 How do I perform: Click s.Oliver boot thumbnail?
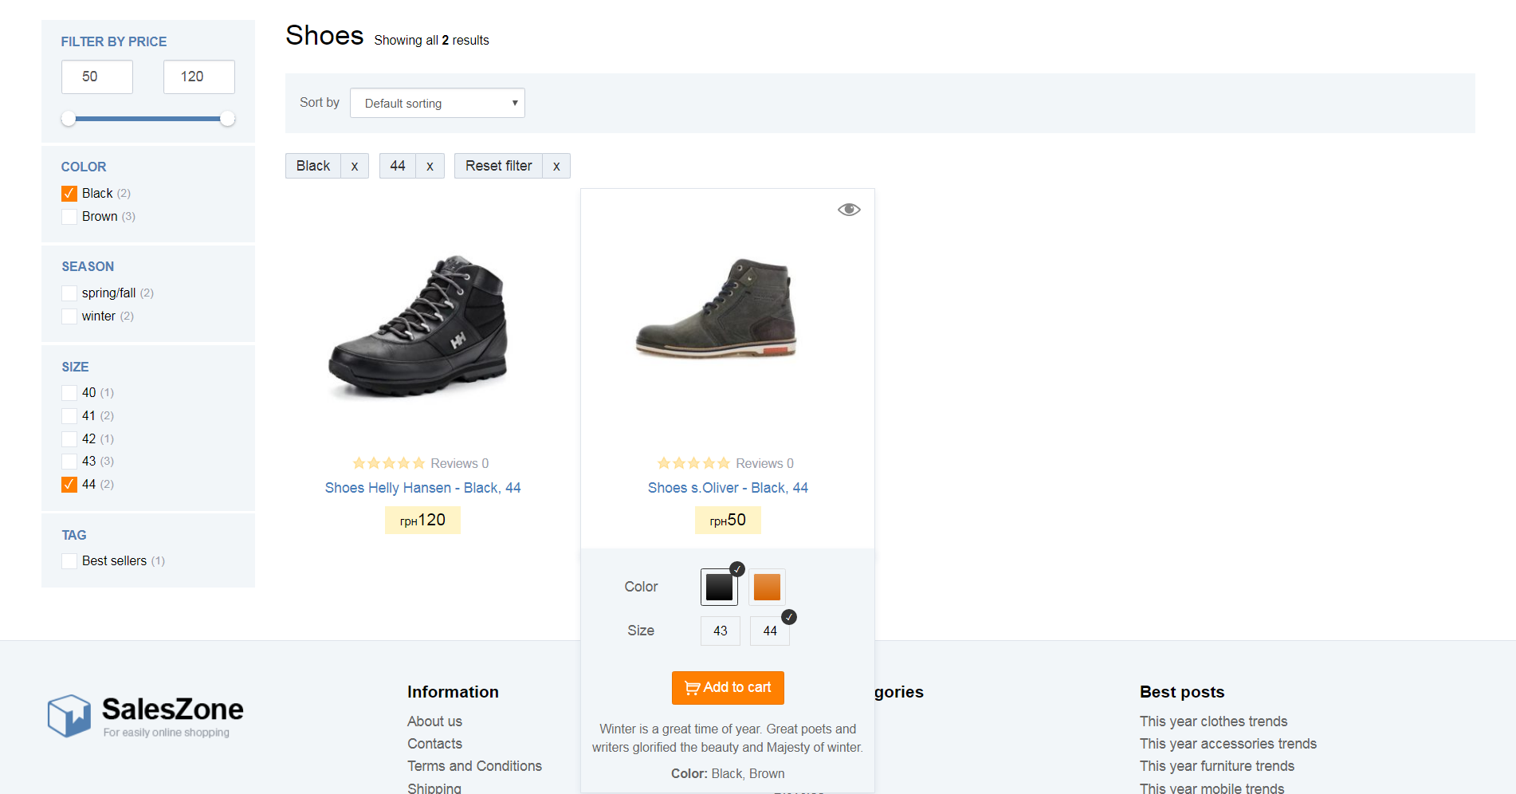coord(716,308)
